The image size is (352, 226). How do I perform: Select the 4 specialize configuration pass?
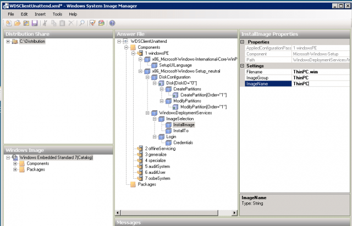coord(151,160)
